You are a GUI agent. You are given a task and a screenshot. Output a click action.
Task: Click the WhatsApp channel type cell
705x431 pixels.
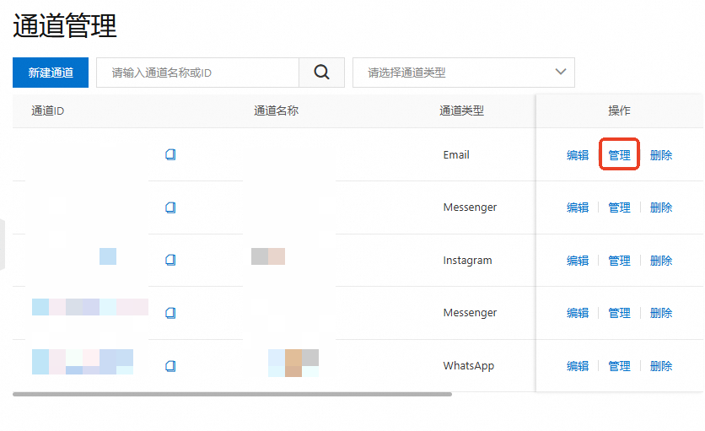click(x=469, y=366)
